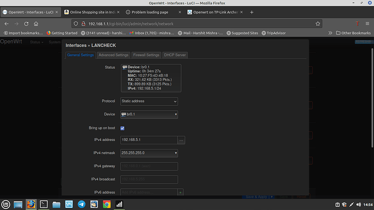Click the show desktop icon in taskbar

coord(18,205)
